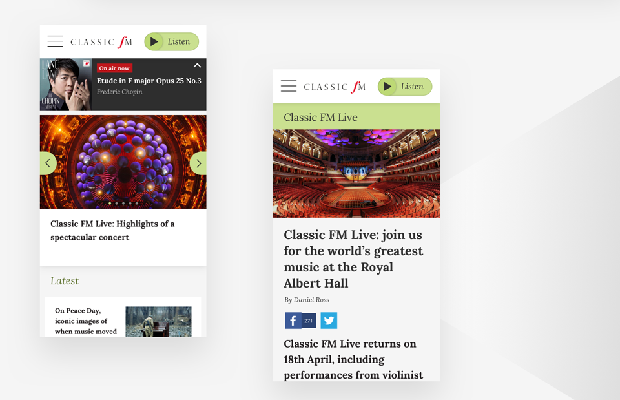
Task: Click Classic FM logo on right screen
Action: tap(335, 86)
